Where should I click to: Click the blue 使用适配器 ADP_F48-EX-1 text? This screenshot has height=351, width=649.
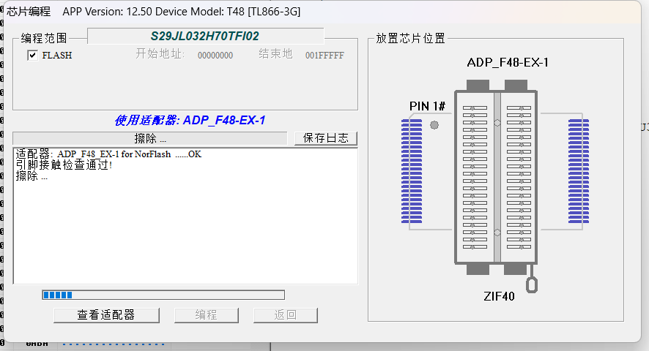190,120
